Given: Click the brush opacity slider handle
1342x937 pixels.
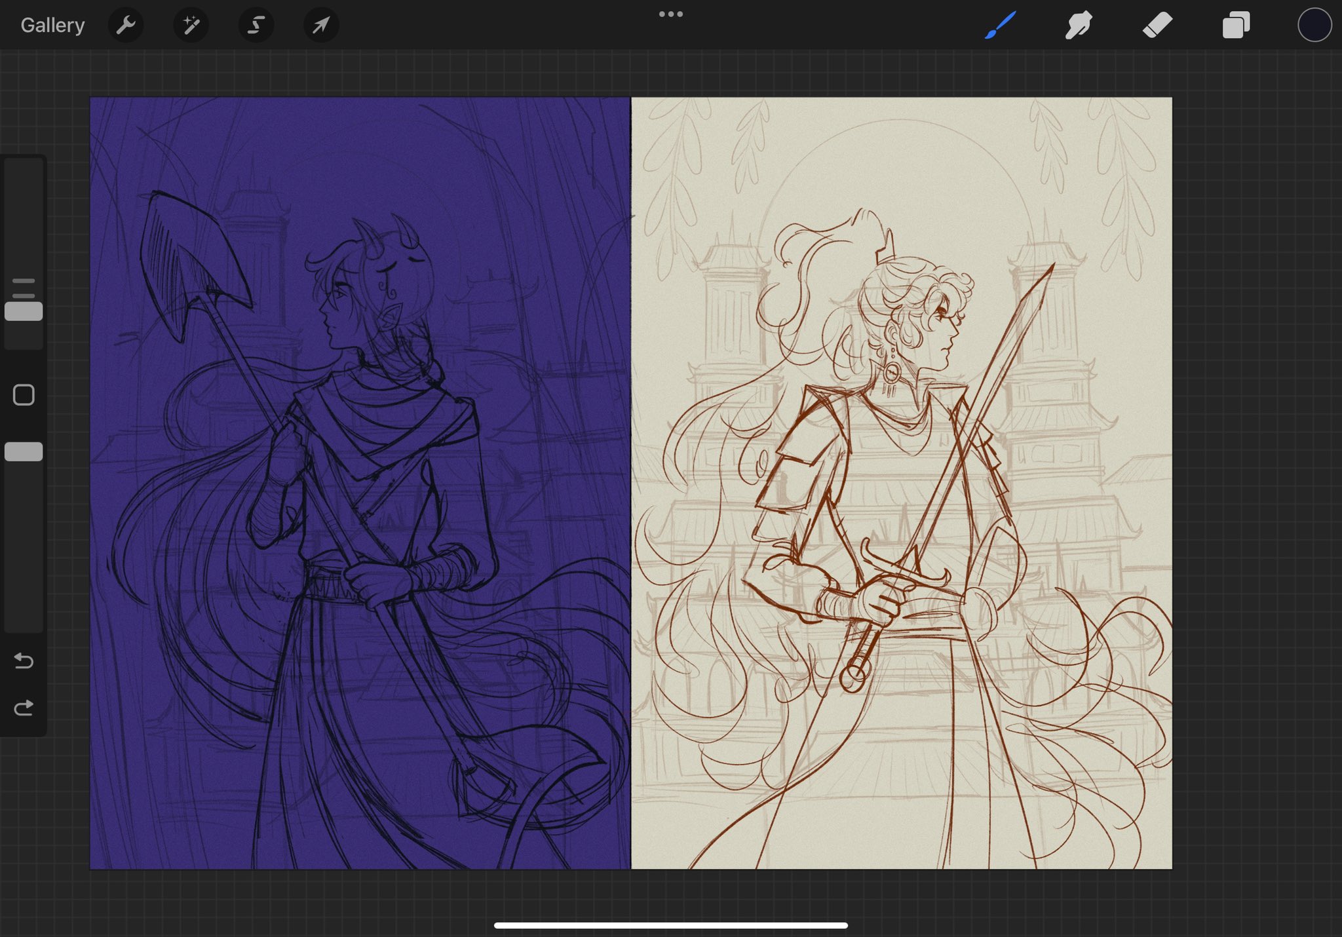Looking at the screenshot, I should [24, 451].
